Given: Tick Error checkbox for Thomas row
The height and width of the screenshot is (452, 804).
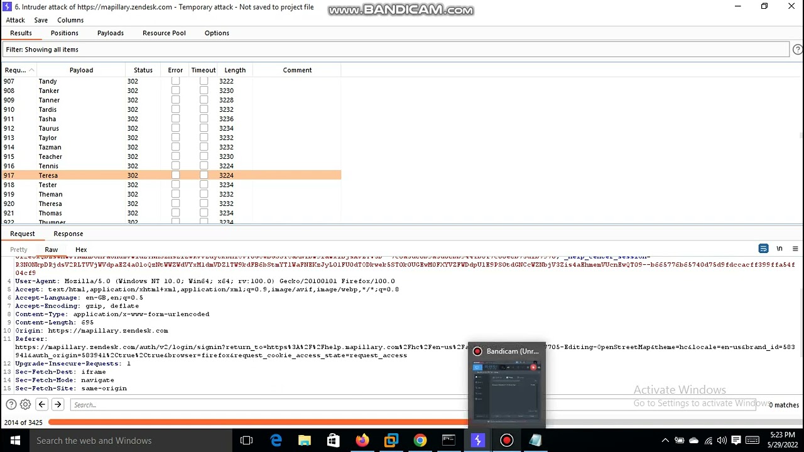Looking at the screenshot, I should [x=175, y=213].
